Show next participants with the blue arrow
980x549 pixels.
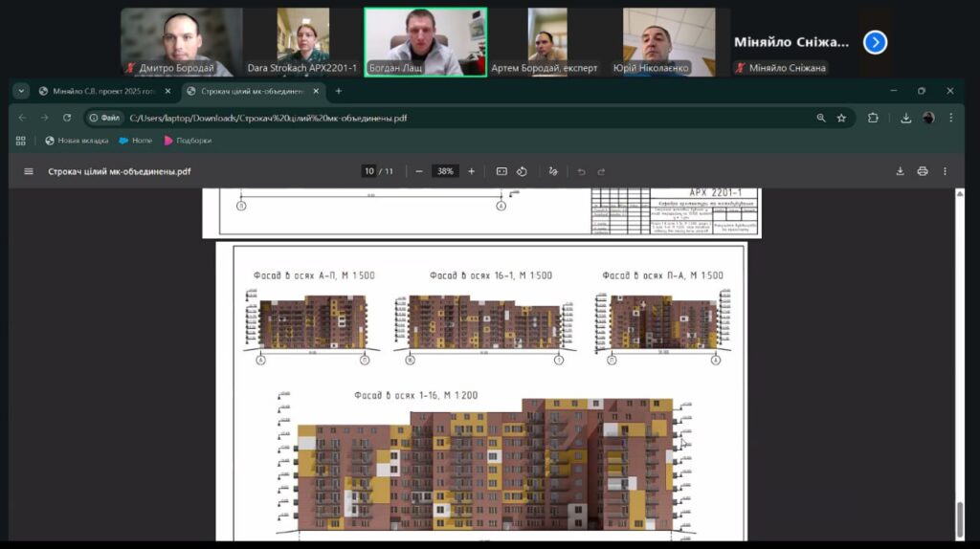pos(875,42)
